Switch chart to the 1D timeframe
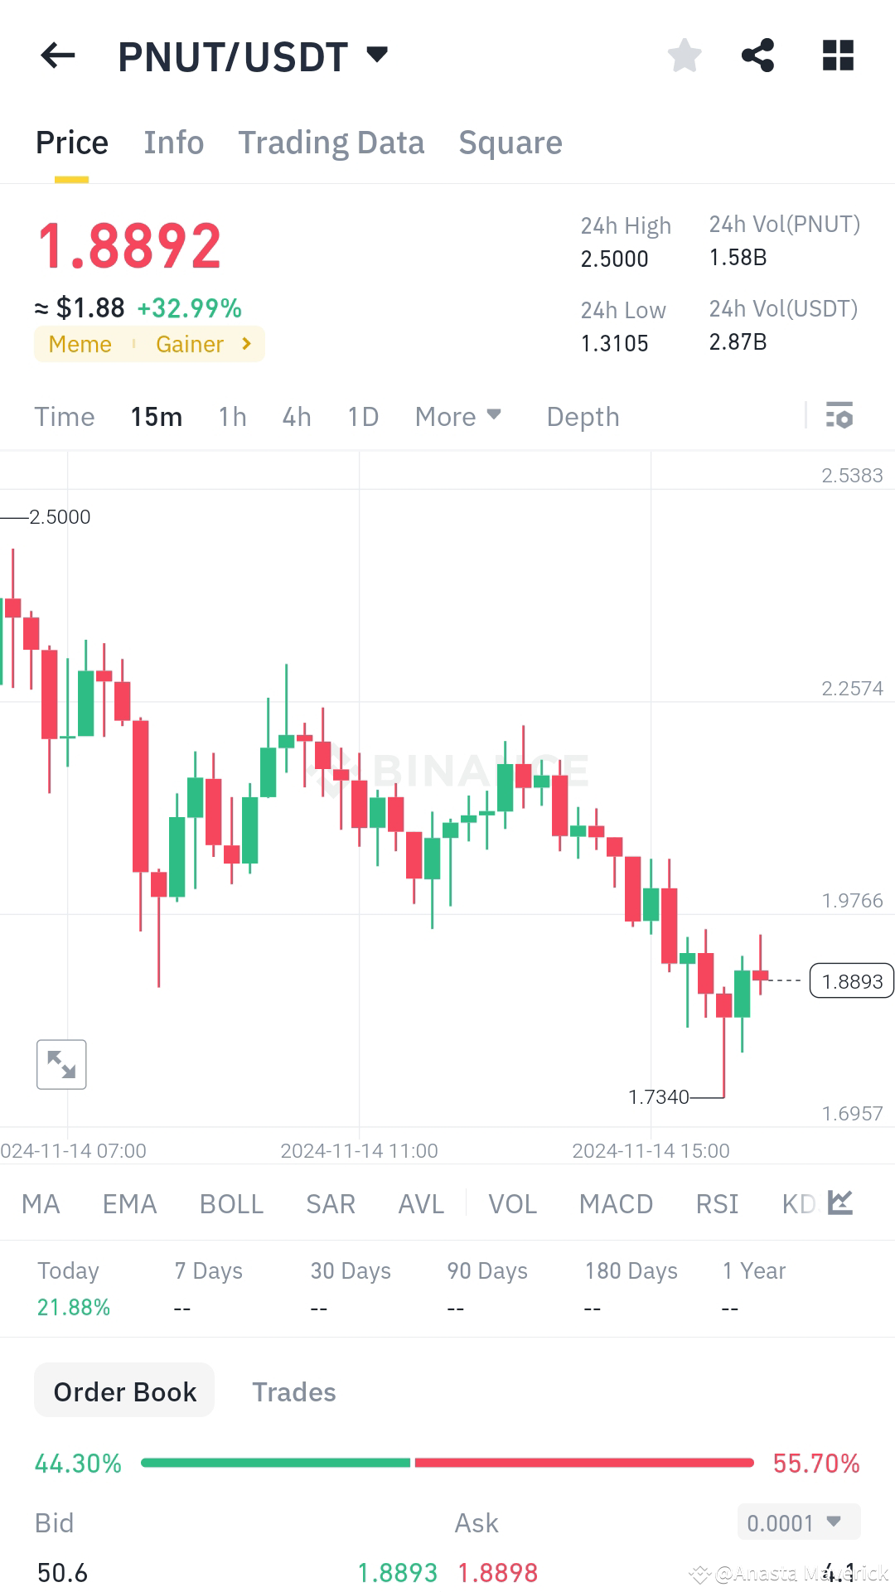The width and height of the screenshot is (895, 1592). click(362, 416)
